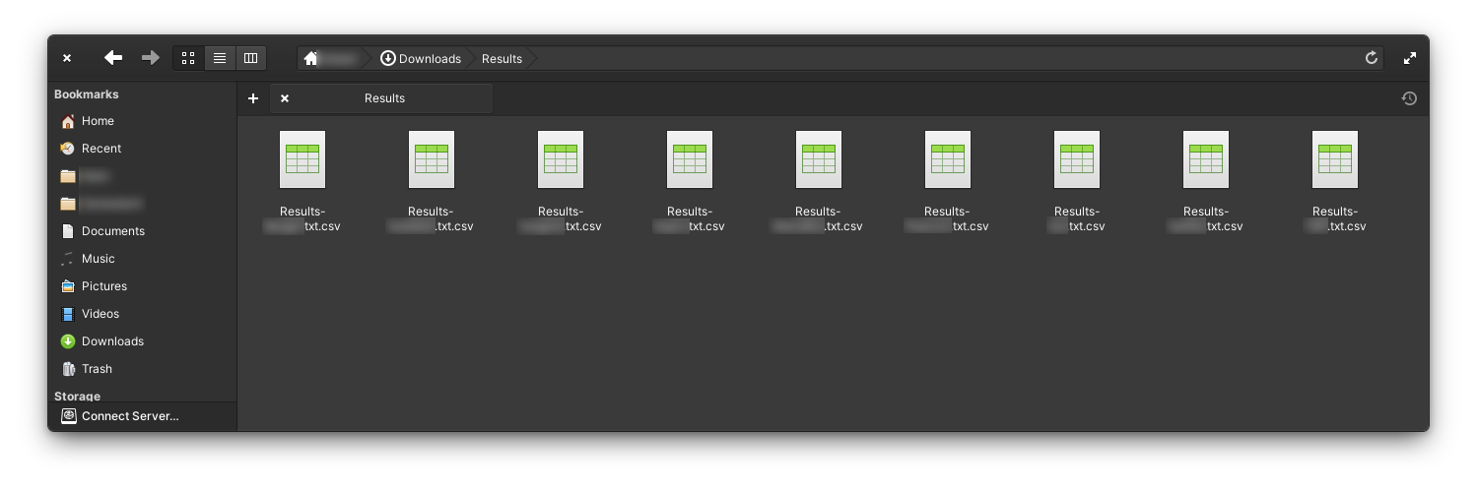Open a new tab with plus button
The image size is (1477, 492).
pyautogui.click(x=253, y=98)
